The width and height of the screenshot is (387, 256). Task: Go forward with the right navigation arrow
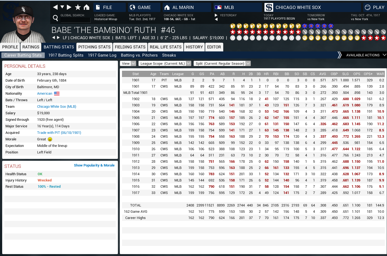(x=69, y=7)
